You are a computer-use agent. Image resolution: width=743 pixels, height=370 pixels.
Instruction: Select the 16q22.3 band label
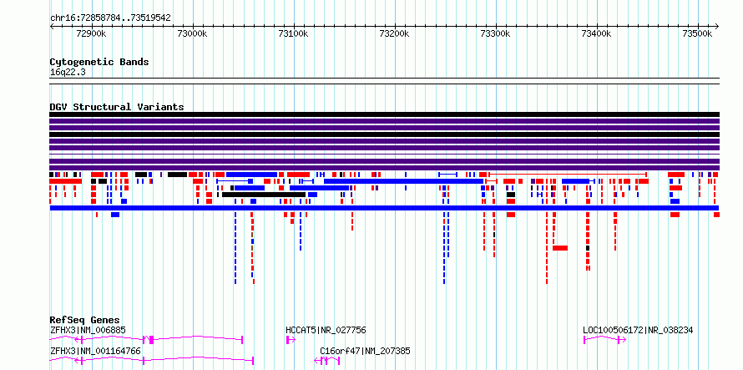point(68,73)
